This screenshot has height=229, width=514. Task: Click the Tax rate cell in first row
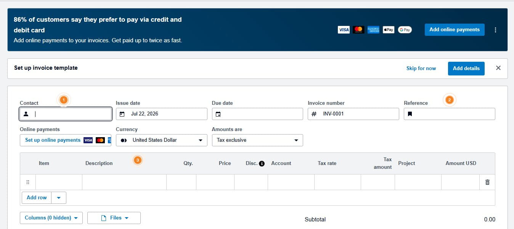click(337, 182)
